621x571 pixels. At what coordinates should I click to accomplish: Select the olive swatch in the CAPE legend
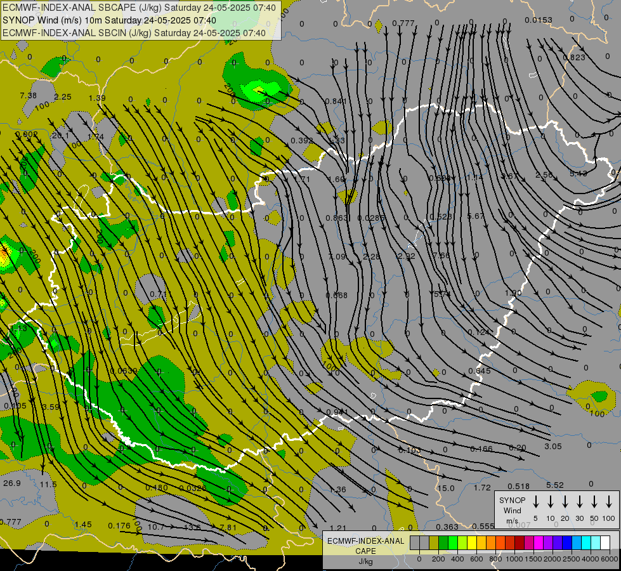click(x=434, y=543)
